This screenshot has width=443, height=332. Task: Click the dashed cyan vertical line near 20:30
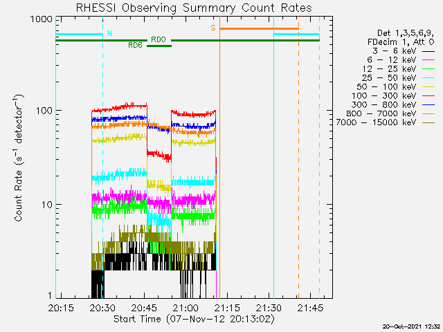point(102,157)
